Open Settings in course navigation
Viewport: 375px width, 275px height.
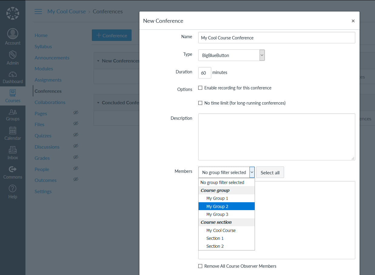point(43,191)
